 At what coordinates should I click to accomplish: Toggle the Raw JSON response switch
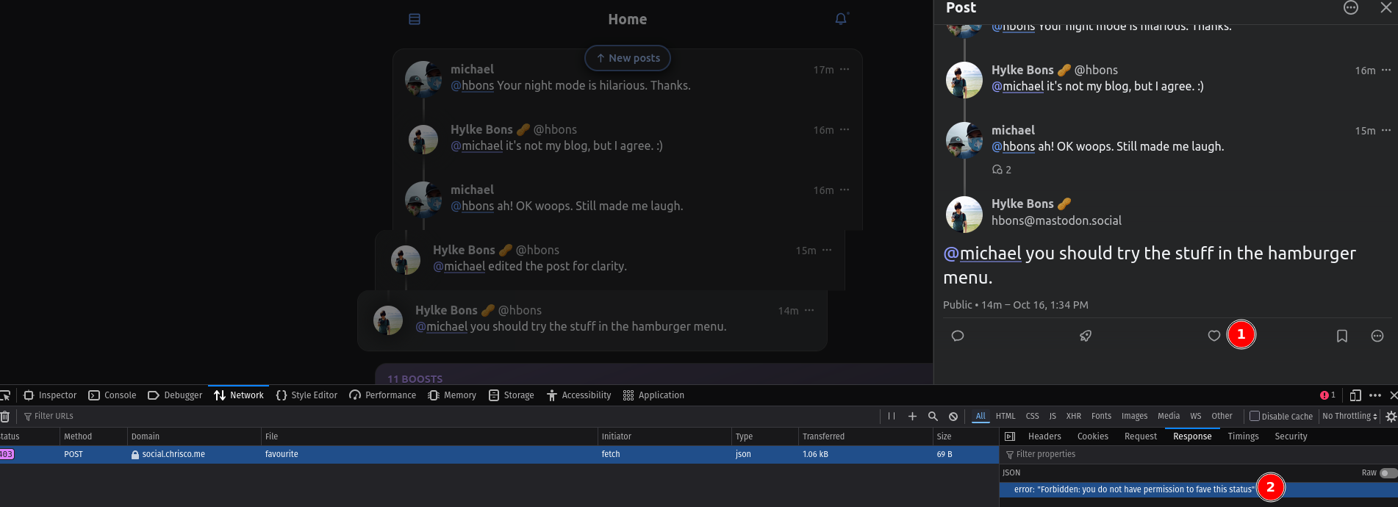pyautogui.click(x=1388, y=472)
